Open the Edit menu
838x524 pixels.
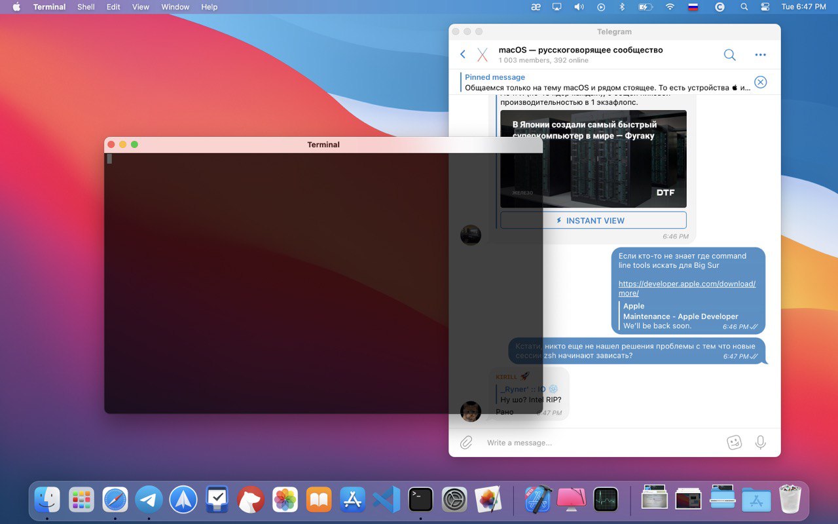click(113, 7)
